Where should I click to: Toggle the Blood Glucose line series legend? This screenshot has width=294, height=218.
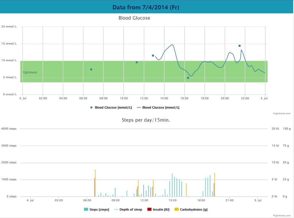coord(158,108)
